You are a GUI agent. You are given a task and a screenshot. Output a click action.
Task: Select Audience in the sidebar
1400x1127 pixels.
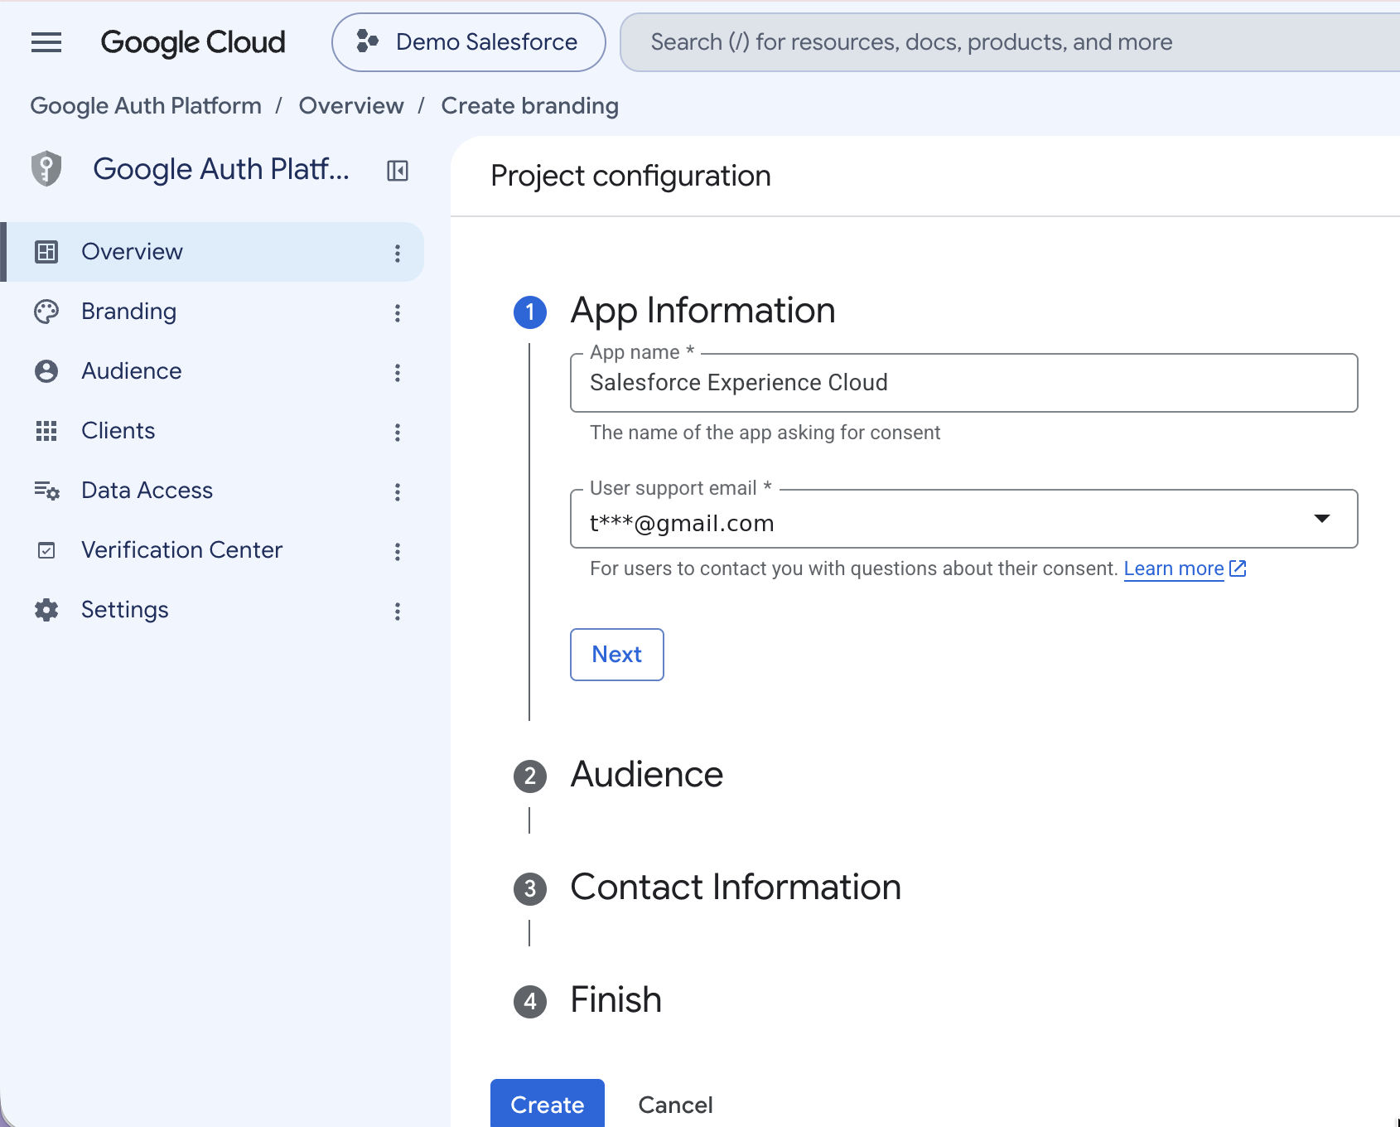coord(212,371)
